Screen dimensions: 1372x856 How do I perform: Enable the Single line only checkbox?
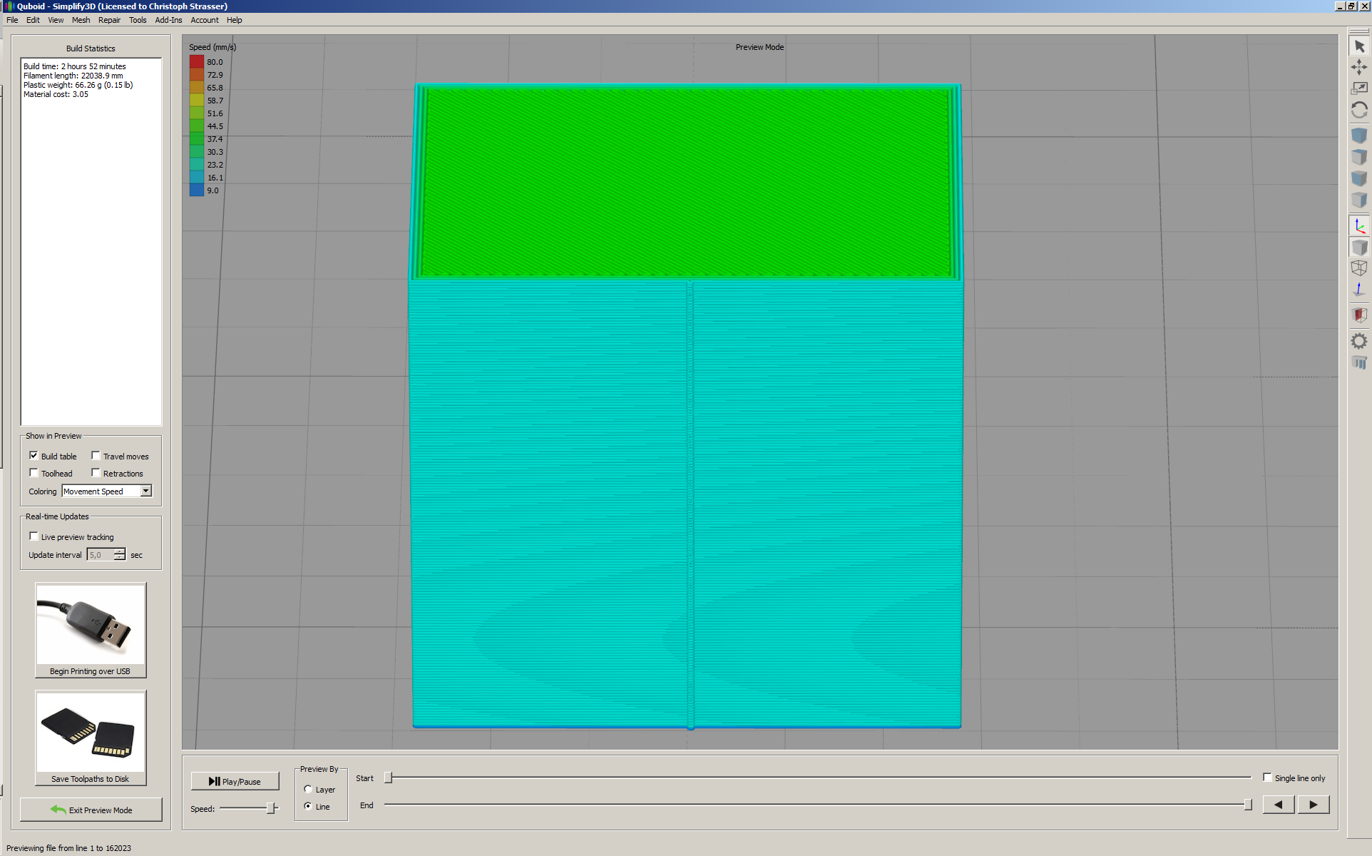(1267, 778)
